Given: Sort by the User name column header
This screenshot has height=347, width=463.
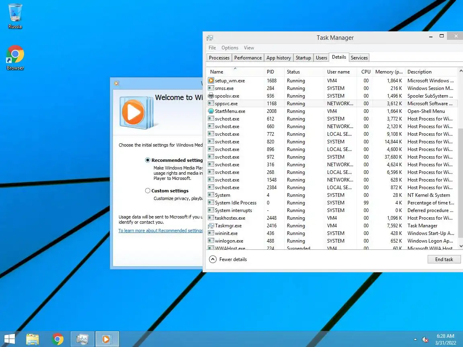Looking at the screenshot, I should (x=340, y=72).
